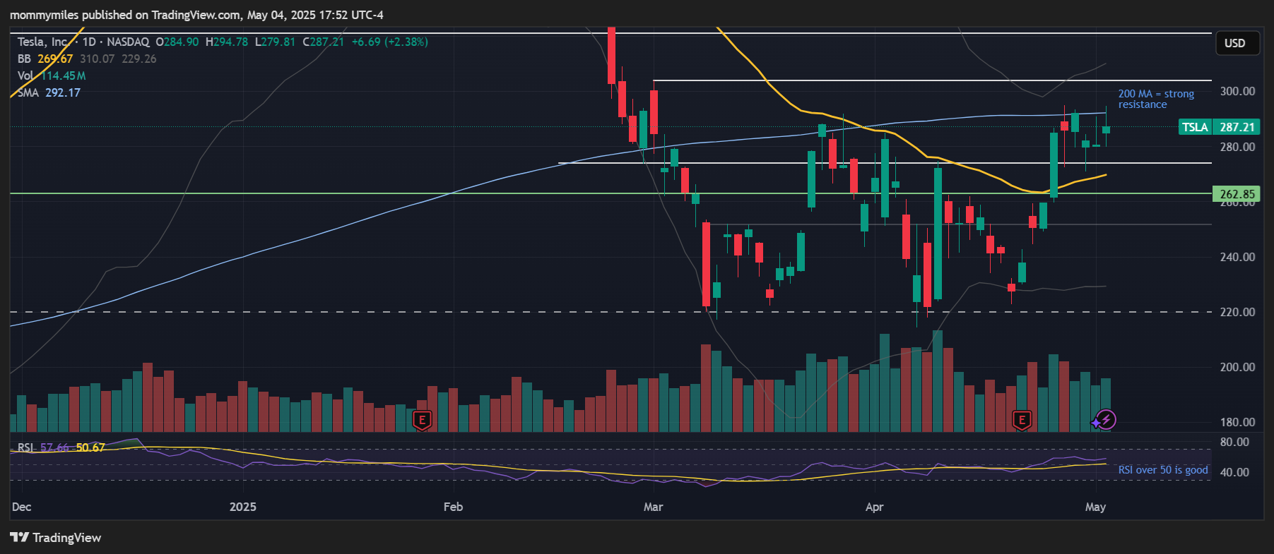Click the 262.85 green price level label

pyautogui.click(x=1237, y=194)
